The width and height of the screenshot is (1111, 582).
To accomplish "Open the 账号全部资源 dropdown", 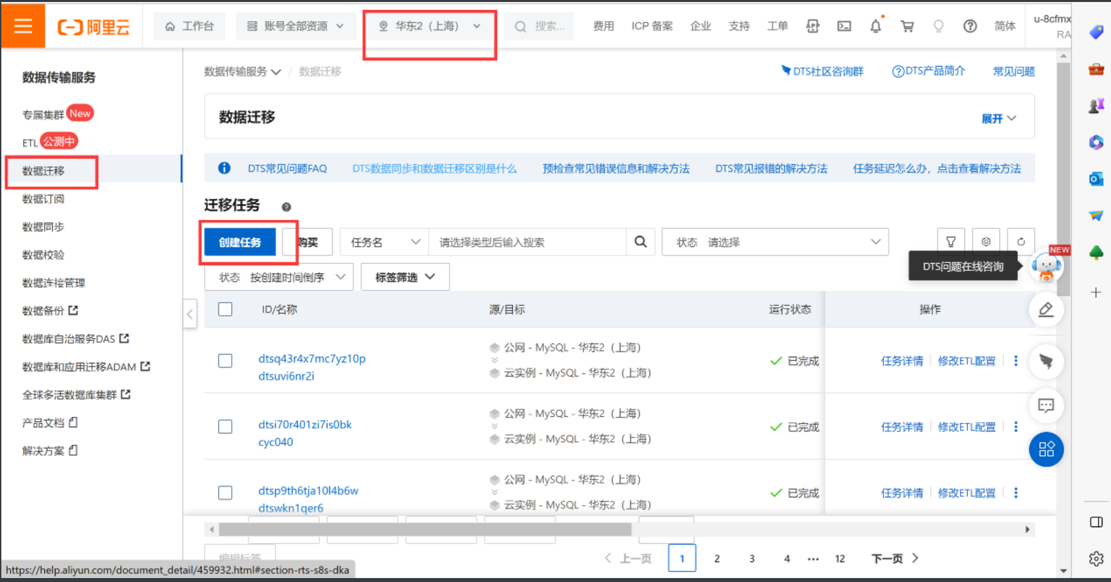I will coord(295,26).
